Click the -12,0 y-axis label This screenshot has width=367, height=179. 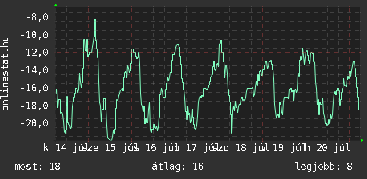(34, 53)
